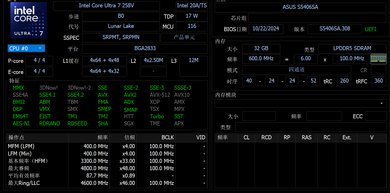
Task: Click the green memory module icon
Action: coord(378,59)
